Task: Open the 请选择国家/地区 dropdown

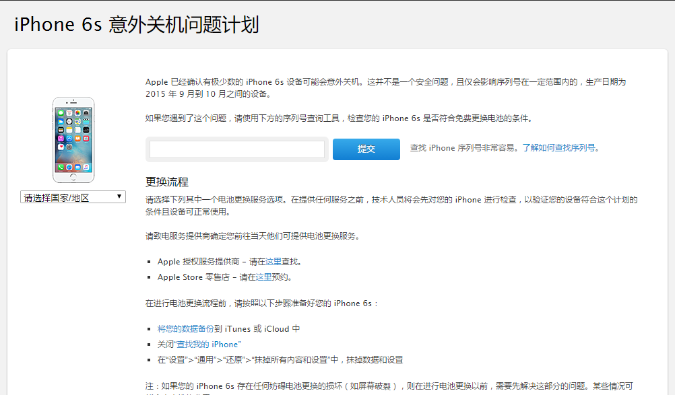Action: click(73, 197)
